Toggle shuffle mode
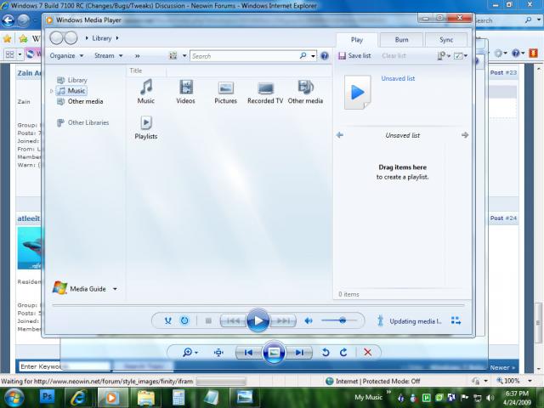This screenshot has height=408, width=544. 167,320
